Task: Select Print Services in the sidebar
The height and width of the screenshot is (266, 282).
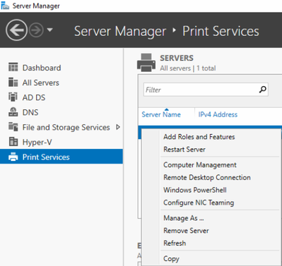Action: coord(61,157)
